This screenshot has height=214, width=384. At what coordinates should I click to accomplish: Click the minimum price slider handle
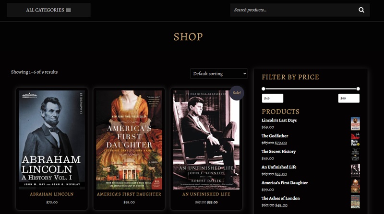click(x=263, y=89)
